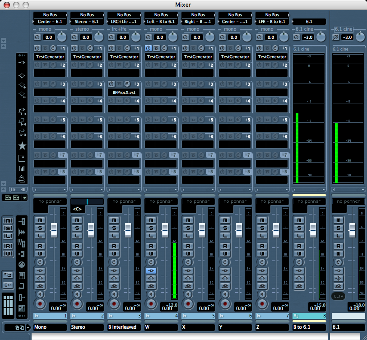Open No Bus input menu on Stereo channel
The image size is (367, 340).
87,15
